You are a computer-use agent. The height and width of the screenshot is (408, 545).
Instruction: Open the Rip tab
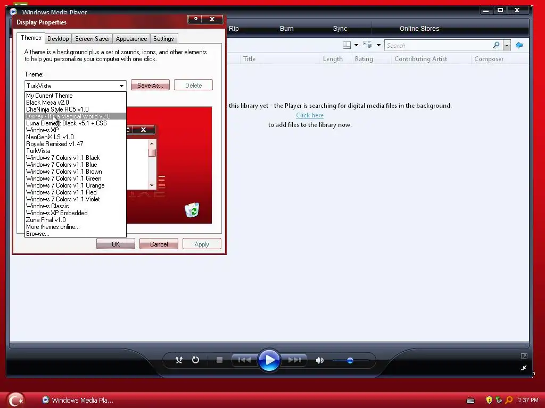point(234,29)
